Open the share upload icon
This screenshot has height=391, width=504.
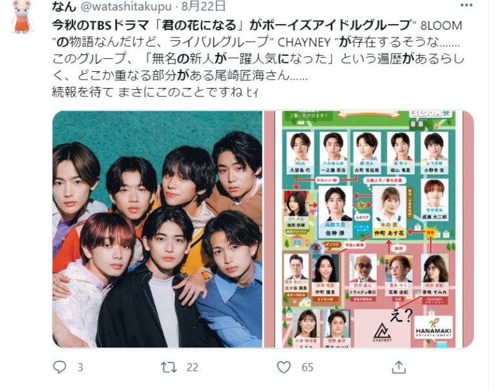click(399, 367)
